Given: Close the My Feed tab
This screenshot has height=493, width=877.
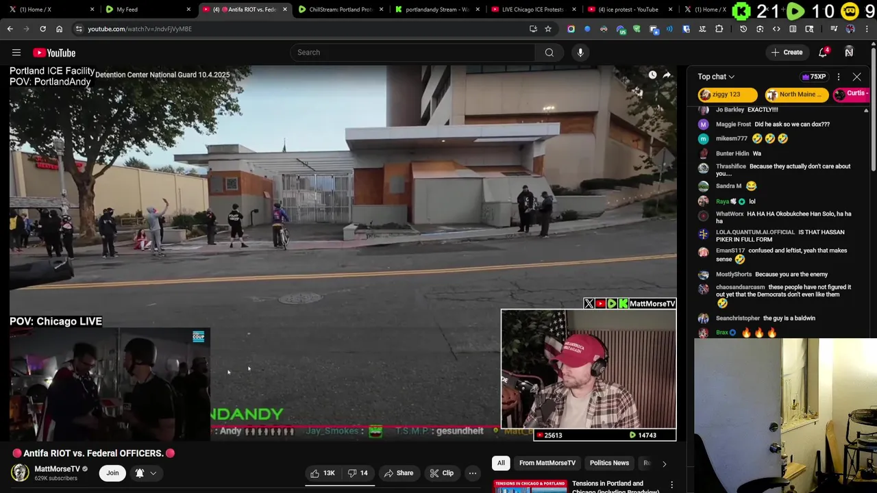Looking at the screenshot, I should (188, 10).
